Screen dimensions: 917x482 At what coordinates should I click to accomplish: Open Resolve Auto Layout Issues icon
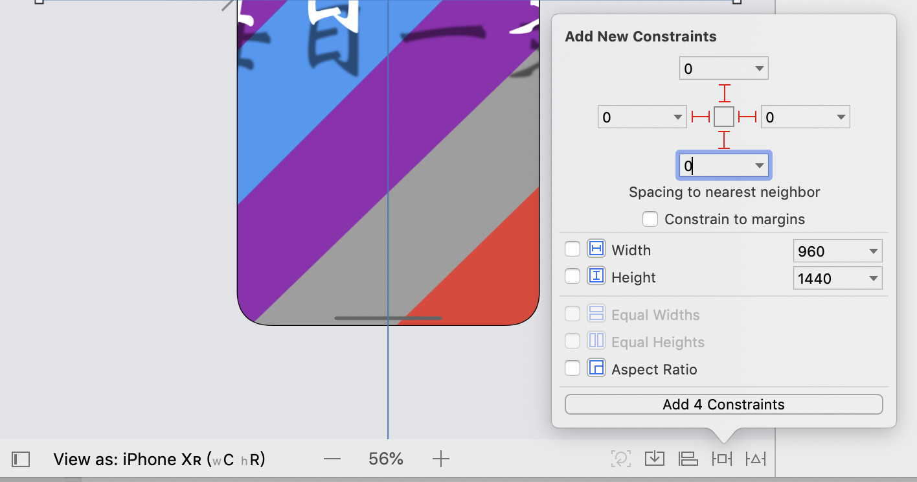[755, 459]
